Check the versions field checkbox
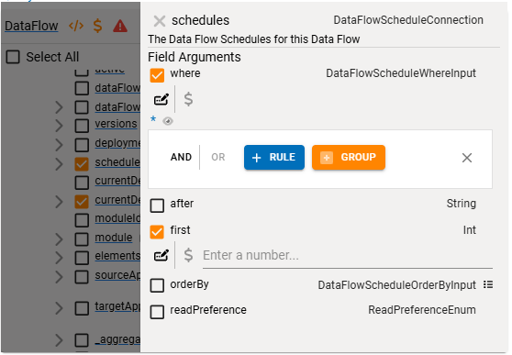 click(82, 126)
